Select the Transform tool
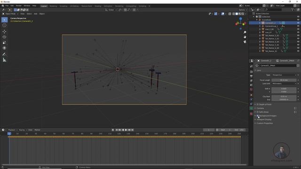 tap(4, 48)
